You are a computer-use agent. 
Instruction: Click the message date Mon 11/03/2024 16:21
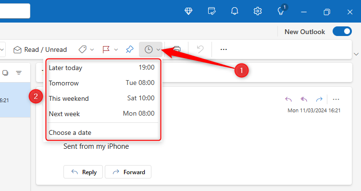[314, 110]
